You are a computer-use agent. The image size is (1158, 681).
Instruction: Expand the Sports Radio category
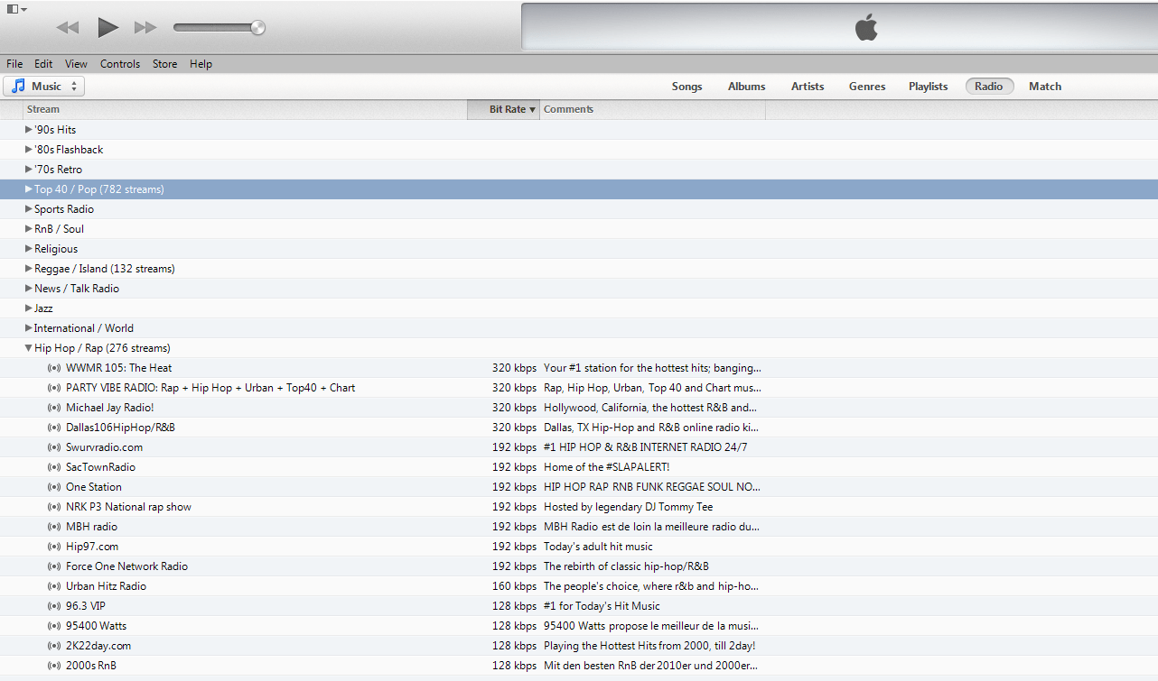[29, 209]
